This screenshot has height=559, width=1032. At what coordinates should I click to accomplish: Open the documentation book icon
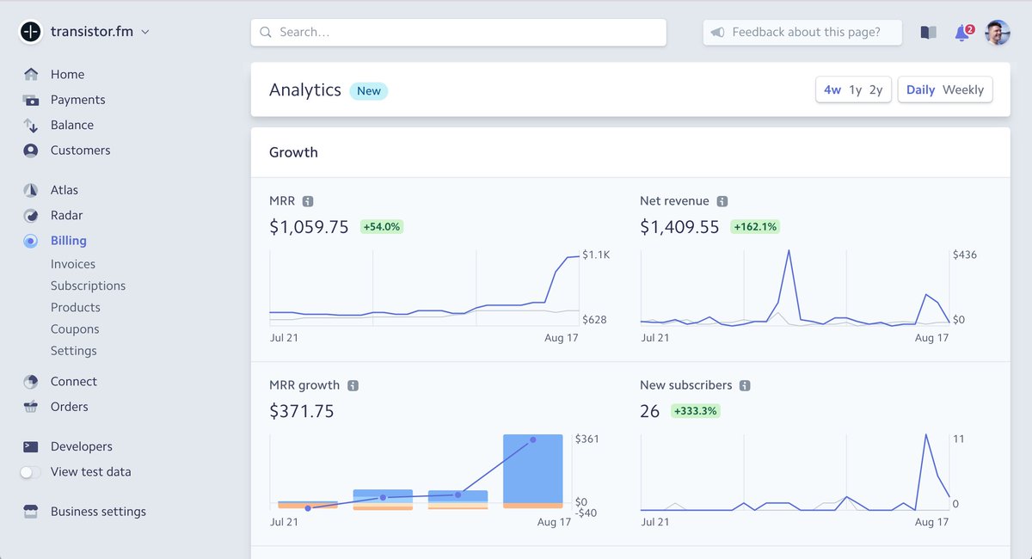tap(928, 33)
